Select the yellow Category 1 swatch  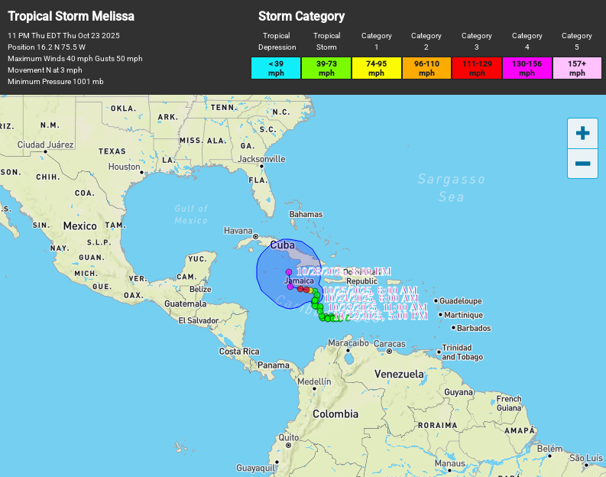tap(376, 68)
